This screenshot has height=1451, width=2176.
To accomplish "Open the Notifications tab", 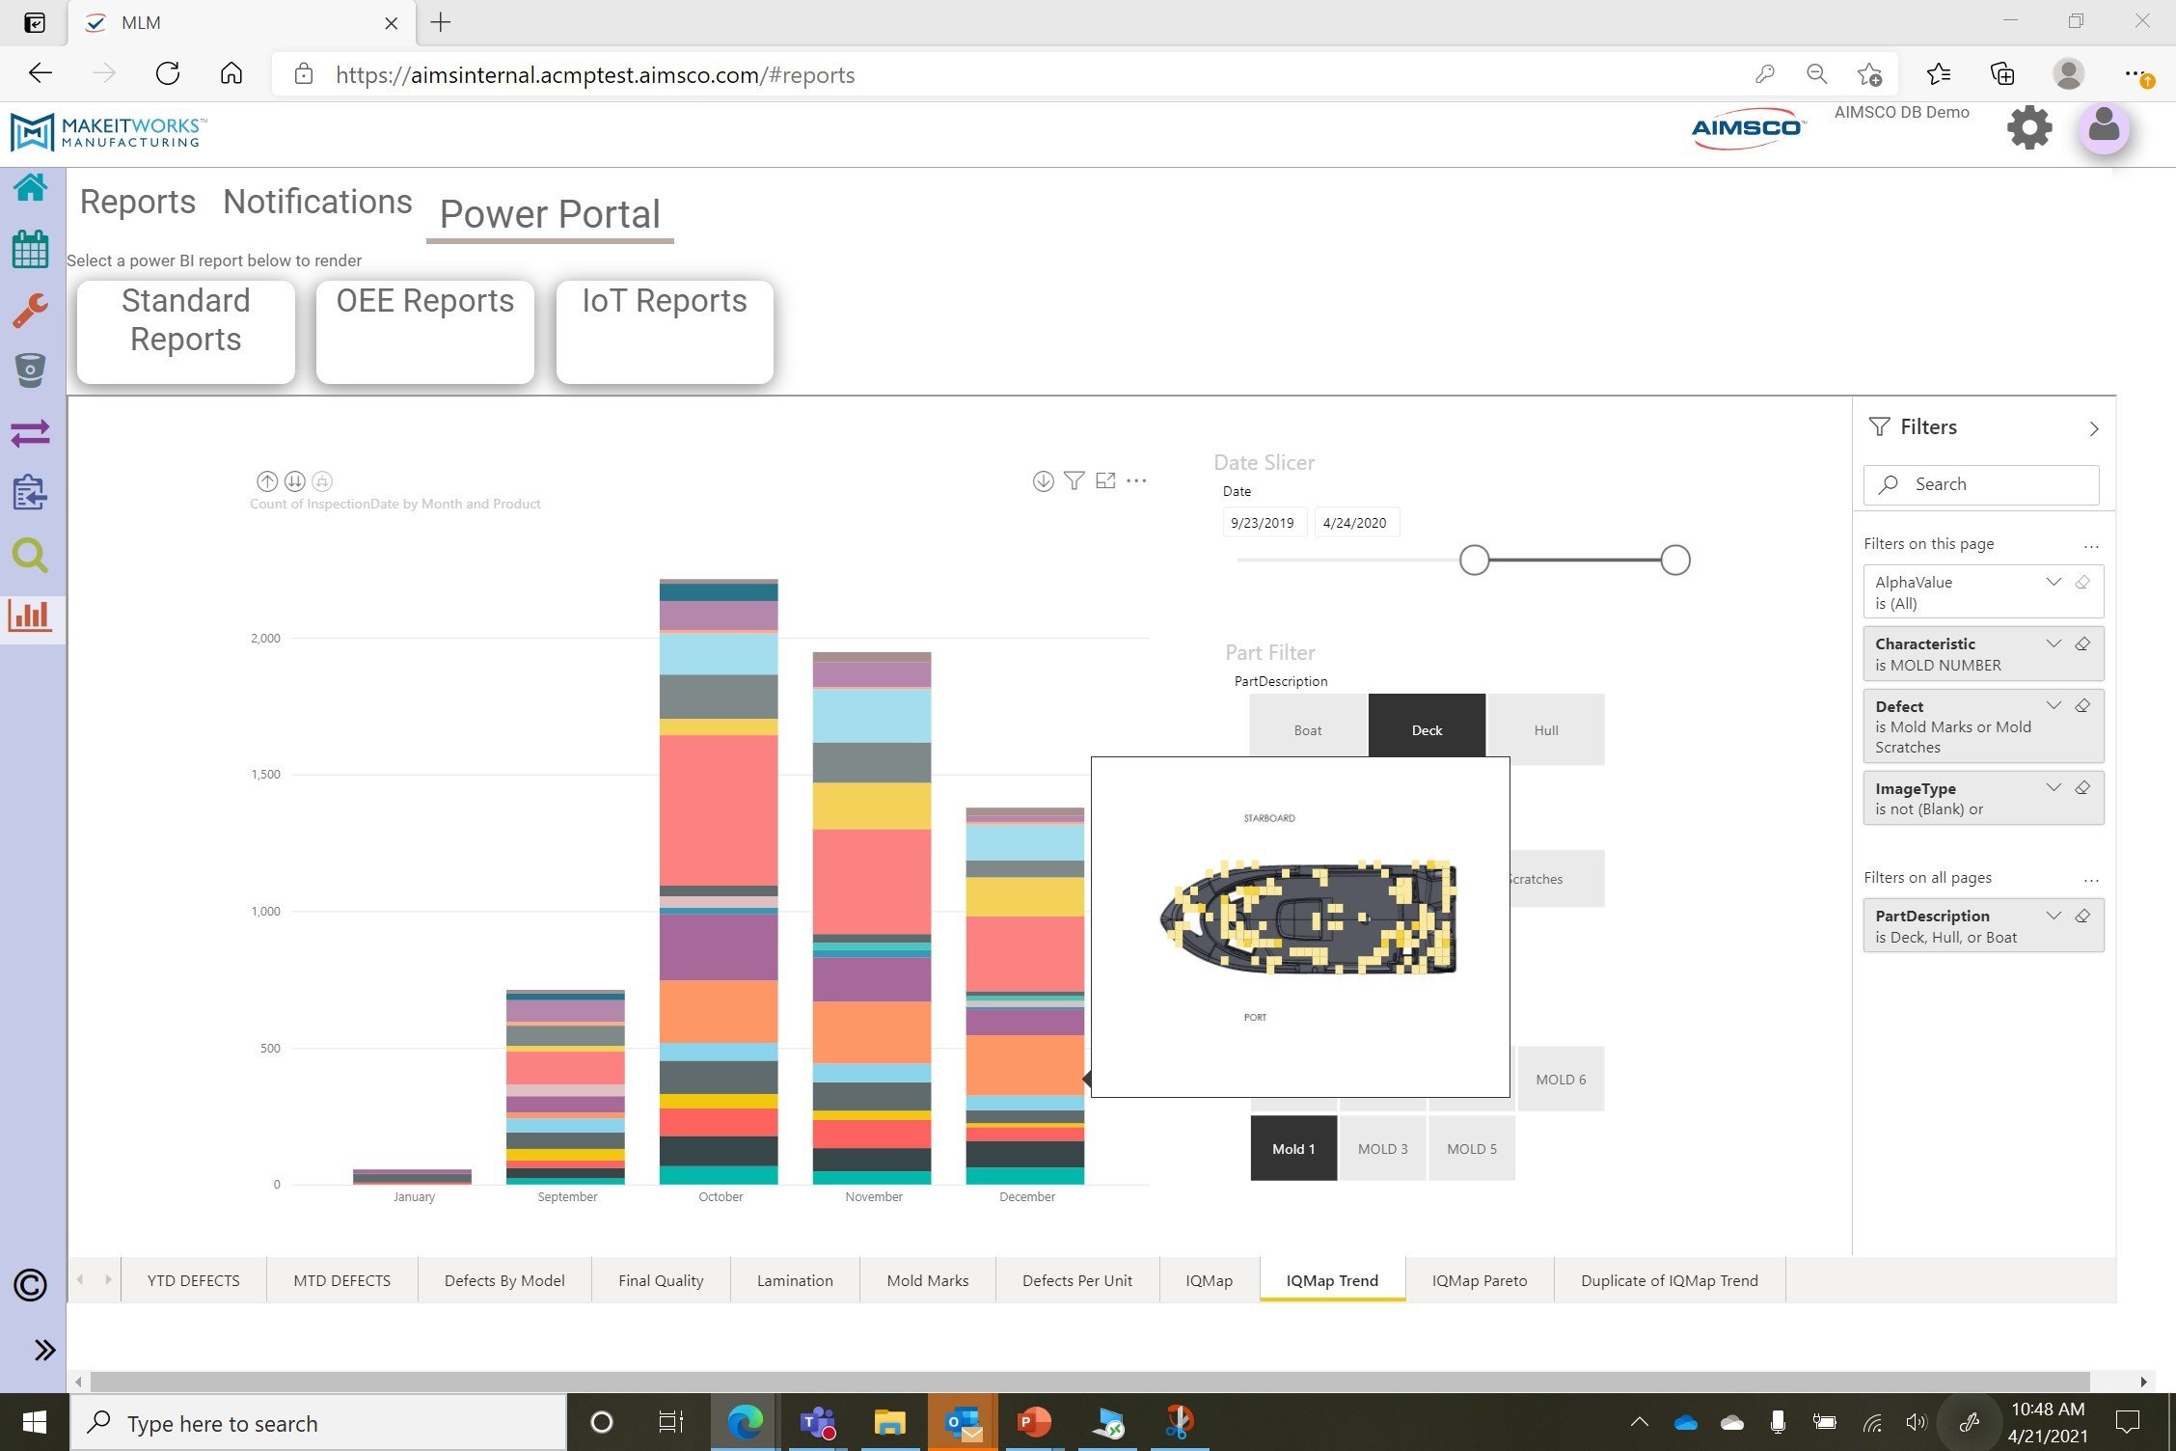I will pos(317,202).
